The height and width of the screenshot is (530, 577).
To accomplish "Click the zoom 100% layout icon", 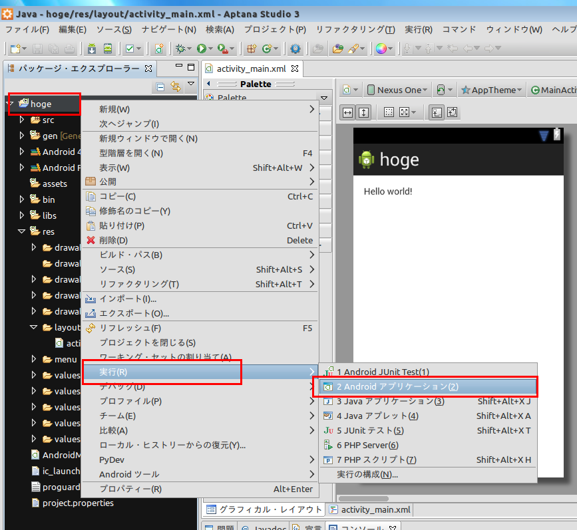I will pos(453,112).
